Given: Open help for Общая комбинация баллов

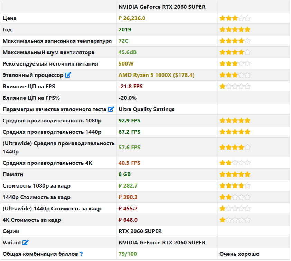Looking at the screenshot, I should 81,254.
